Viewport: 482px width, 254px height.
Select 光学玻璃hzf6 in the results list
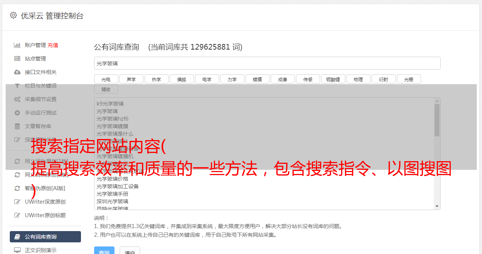click(x=112, y=119)
